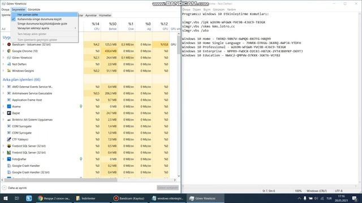Open the clock and date in taskbar
The width and height of the screenshot is (362, 203).
[341, 198]
